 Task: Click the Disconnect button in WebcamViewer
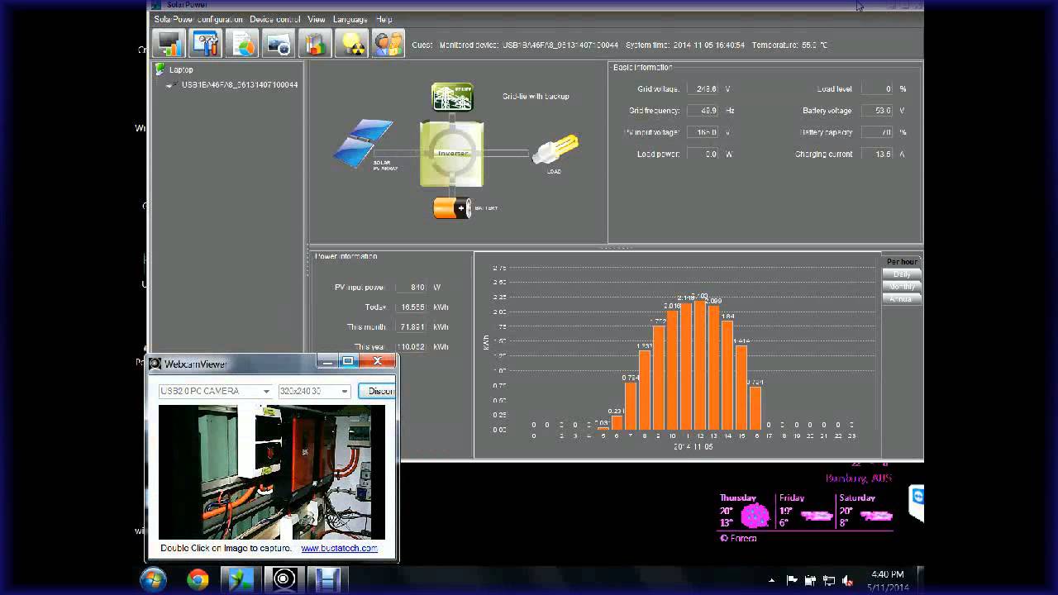pos(378,392)
